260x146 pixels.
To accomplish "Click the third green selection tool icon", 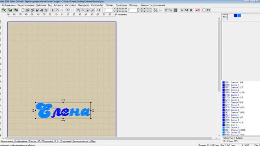I will [16, 10].
